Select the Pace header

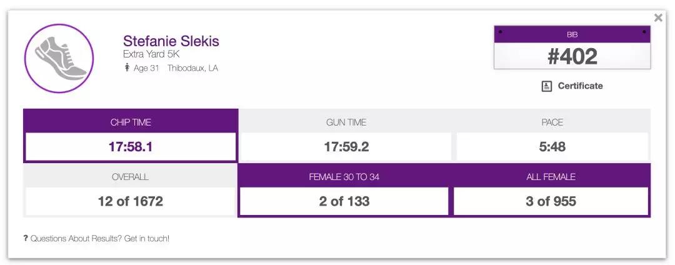point(552,122)
